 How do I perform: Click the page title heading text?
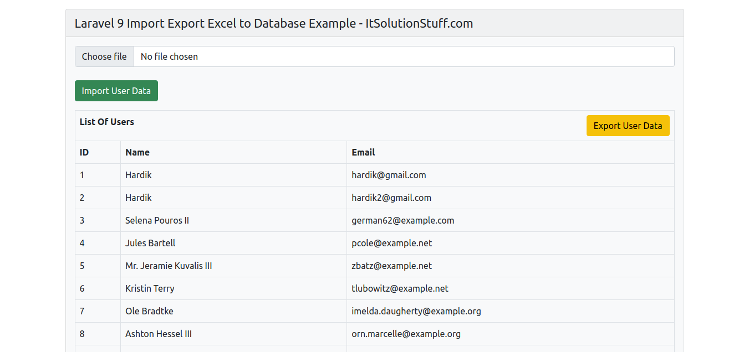point(273,23)
